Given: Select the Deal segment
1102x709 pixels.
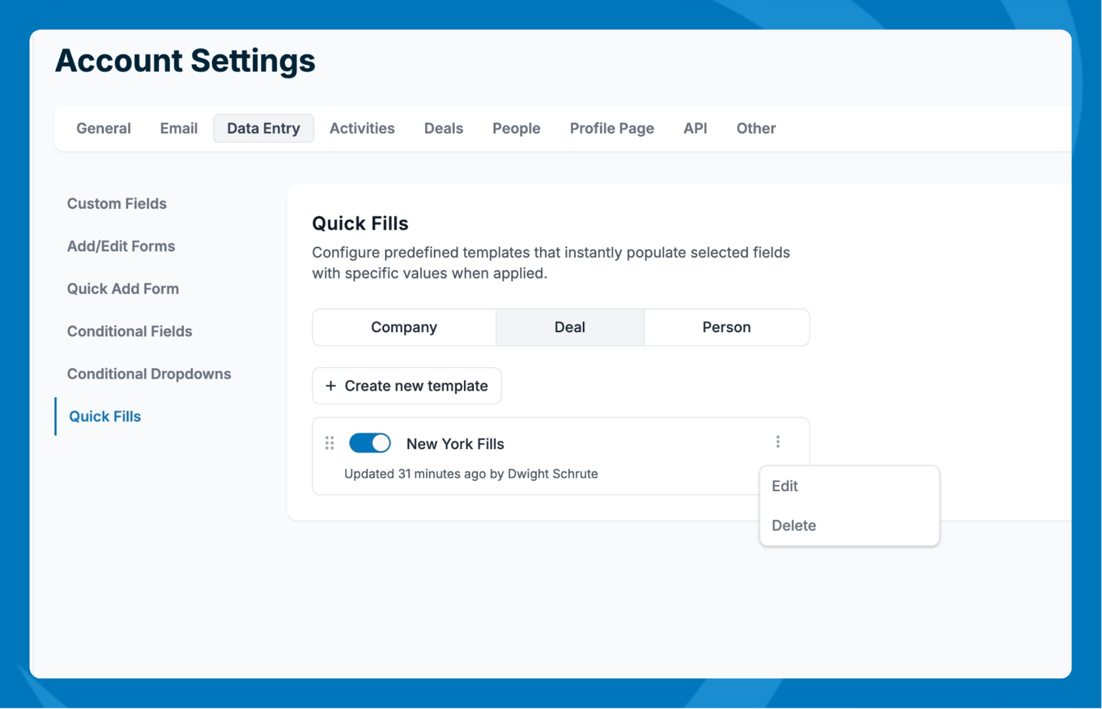Looking at the screenshot, I should tap(569, 328).
